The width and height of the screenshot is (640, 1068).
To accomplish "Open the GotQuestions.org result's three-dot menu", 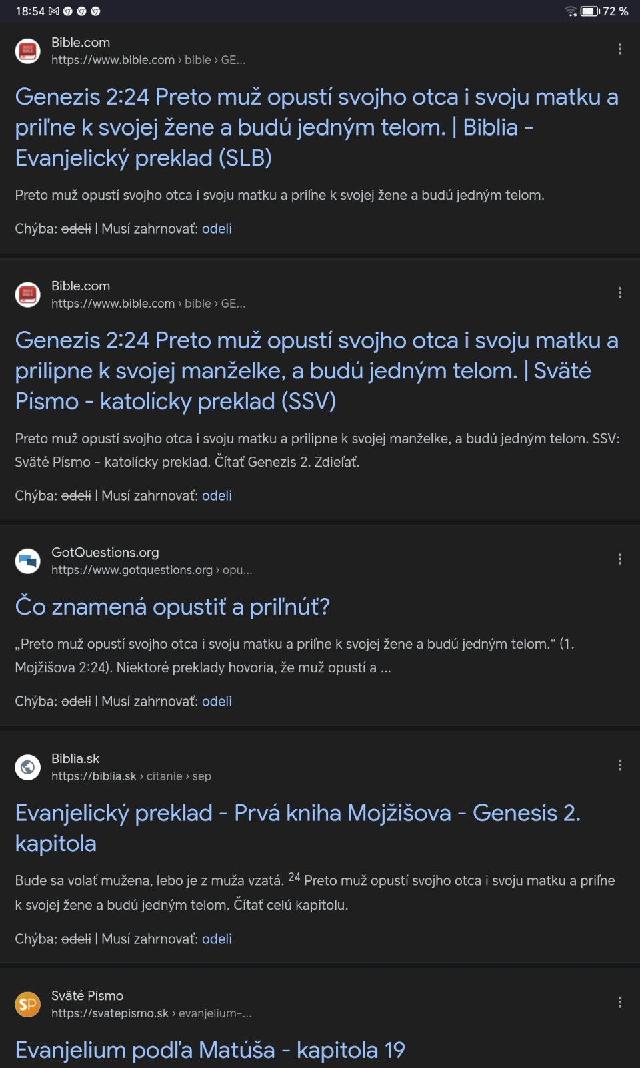I will pos(620,559).
